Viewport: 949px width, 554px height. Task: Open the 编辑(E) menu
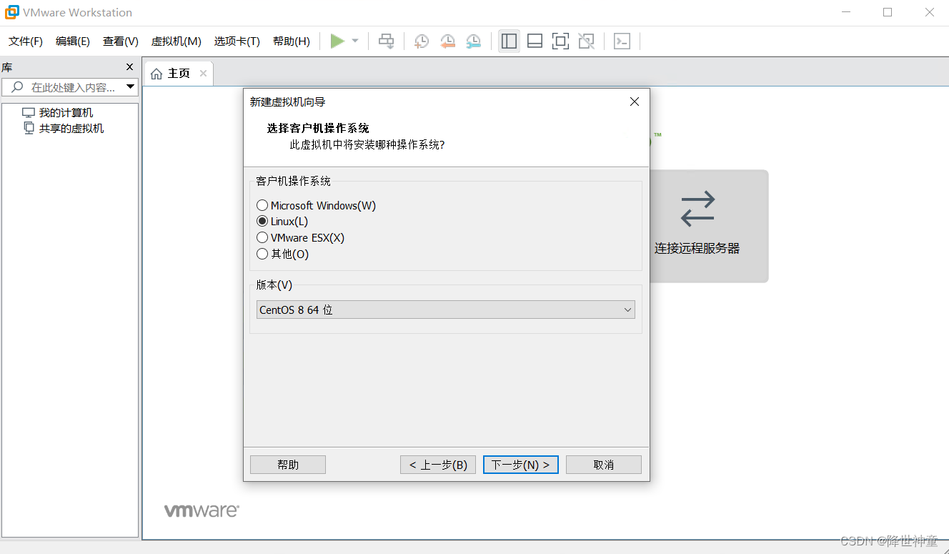pos(73,41)
